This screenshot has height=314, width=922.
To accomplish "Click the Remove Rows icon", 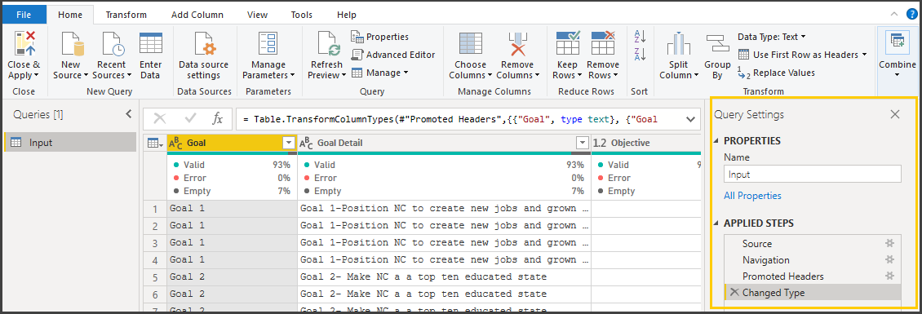I will [603, 43].
